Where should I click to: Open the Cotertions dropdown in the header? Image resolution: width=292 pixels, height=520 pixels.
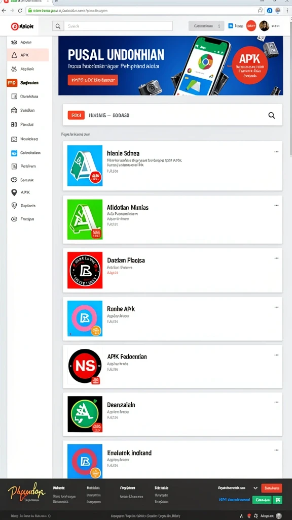206,26
